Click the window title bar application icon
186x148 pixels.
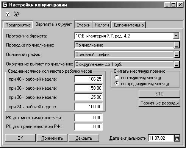(5, 5)
